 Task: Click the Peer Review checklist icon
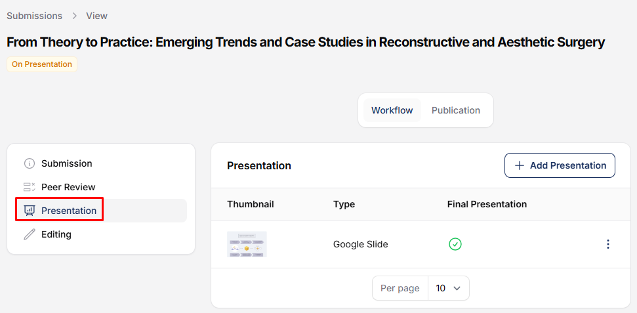tap(29, 187)
